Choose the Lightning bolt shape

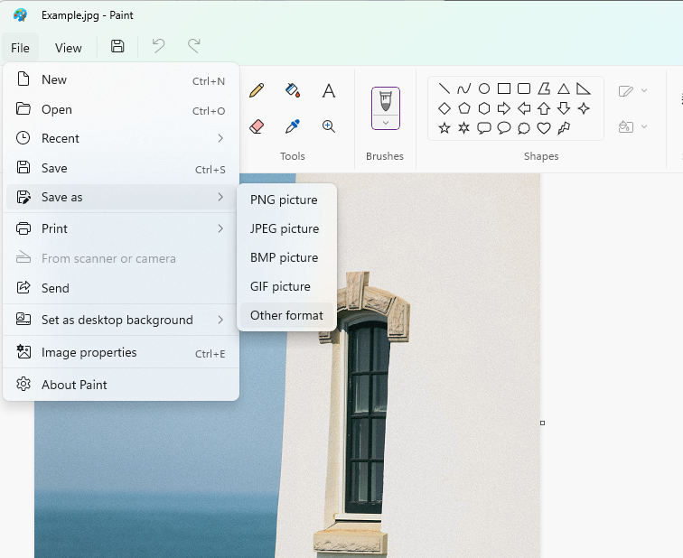564,128
